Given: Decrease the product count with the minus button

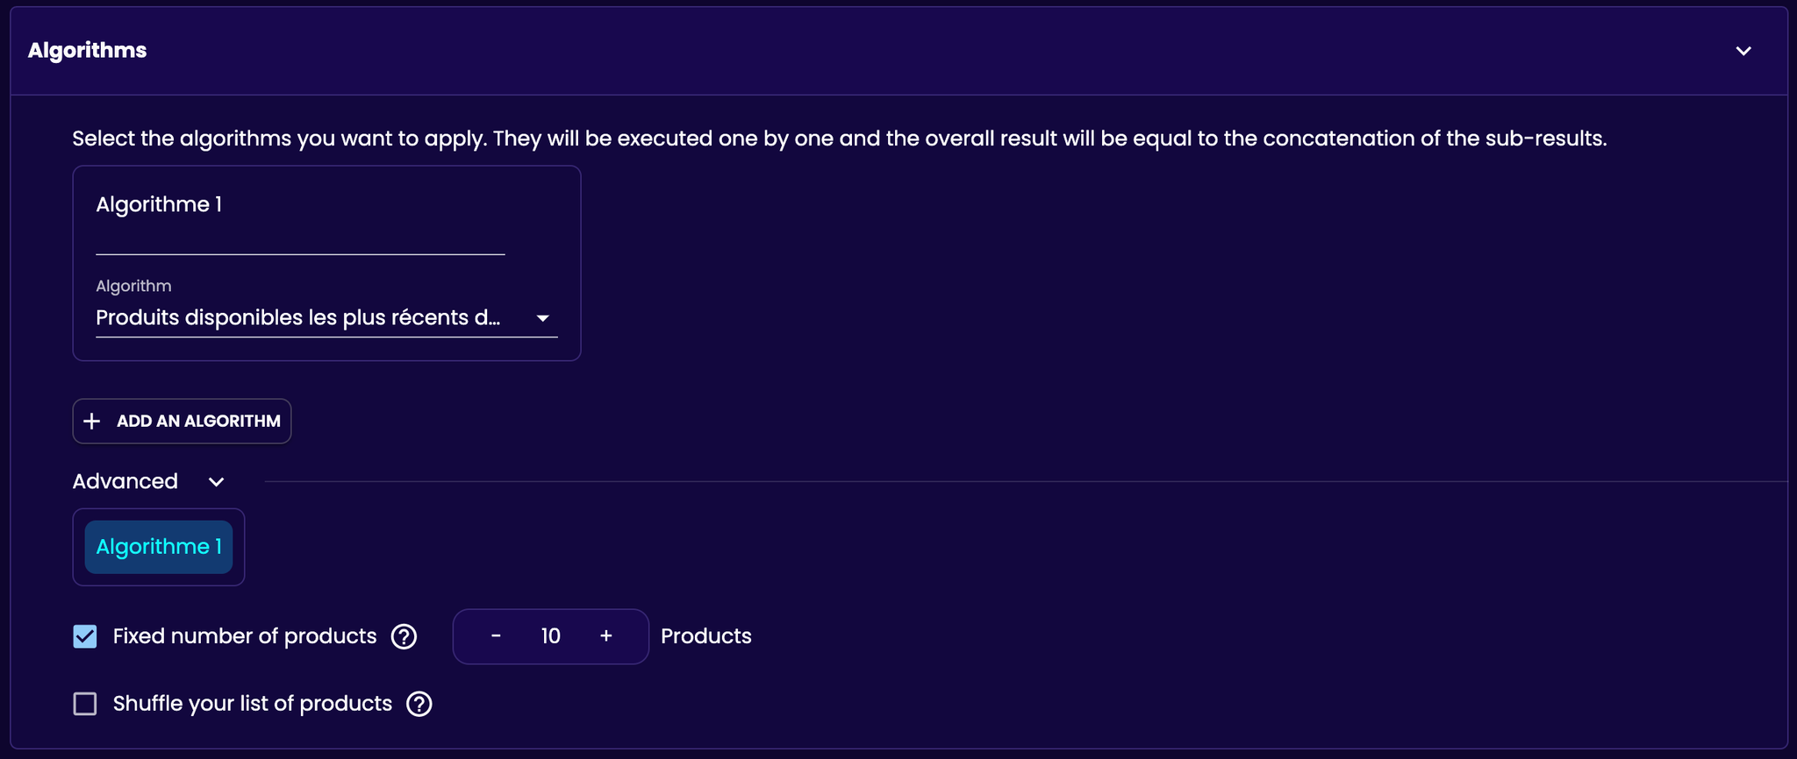Looking at the screenshot, I should [496, 636].
